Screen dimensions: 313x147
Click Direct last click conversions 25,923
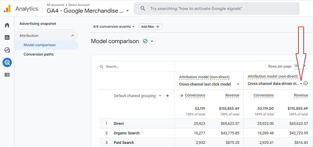click(200, 124)
